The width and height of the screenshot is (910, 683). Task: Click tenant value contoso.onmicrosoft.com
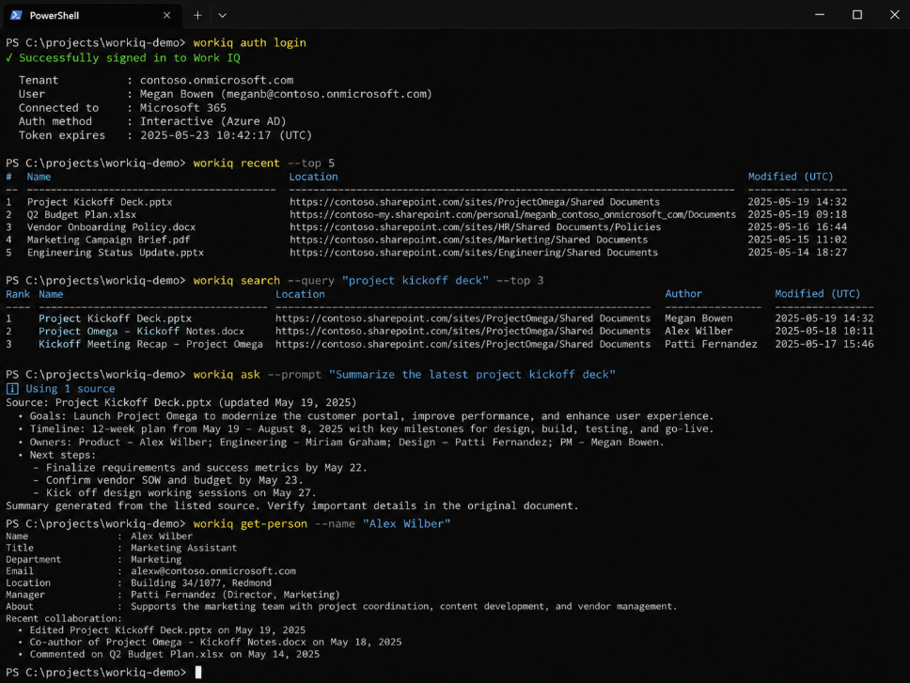pyautogui.click(x=216, y=80)
